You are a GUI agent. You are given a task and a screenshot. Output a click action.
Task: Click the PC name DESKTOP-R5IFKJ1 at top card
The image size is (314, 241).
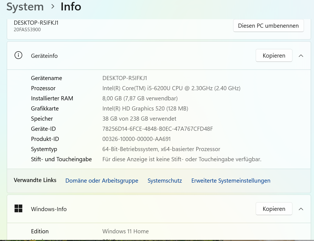tap(36, 22)
